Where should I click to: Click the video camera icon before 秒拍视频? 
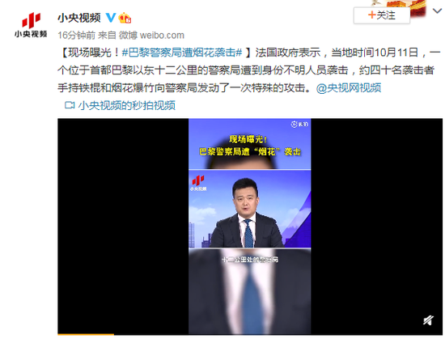(x=70, y=105)
